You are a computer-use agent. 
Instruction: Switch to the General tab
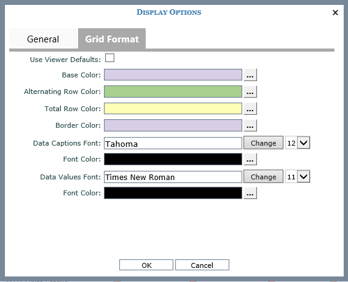point(44,39)
